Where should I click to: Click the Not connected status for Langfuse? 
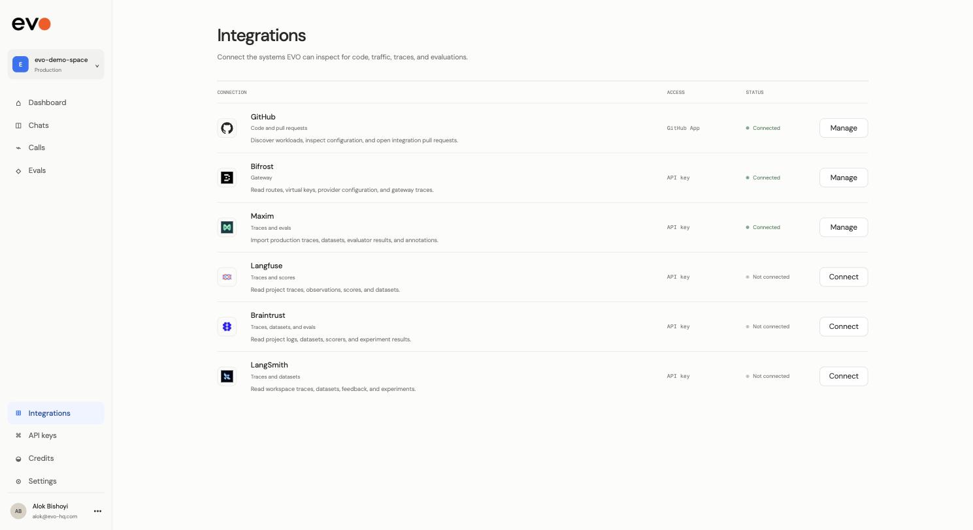(768, 277)
